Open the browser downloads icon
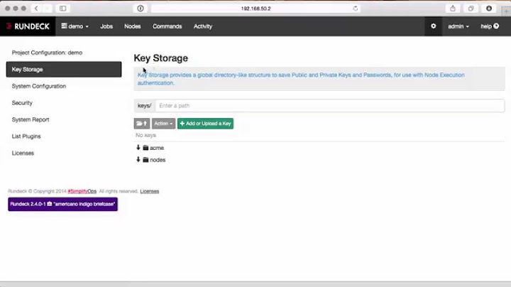Viewport: 511px width, 287px height. [x=489, y=9]
